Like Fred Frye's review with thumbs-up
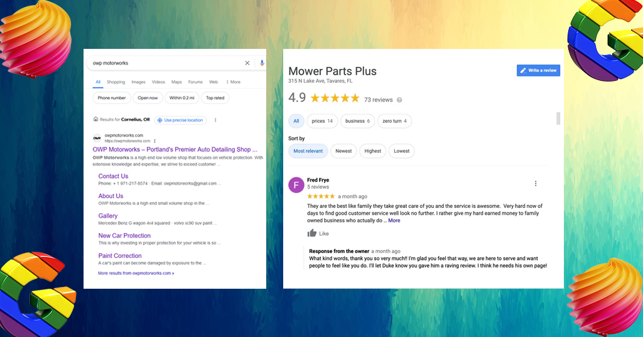The width and height of the screenshot is (643, 337). (x=312, y=233)
